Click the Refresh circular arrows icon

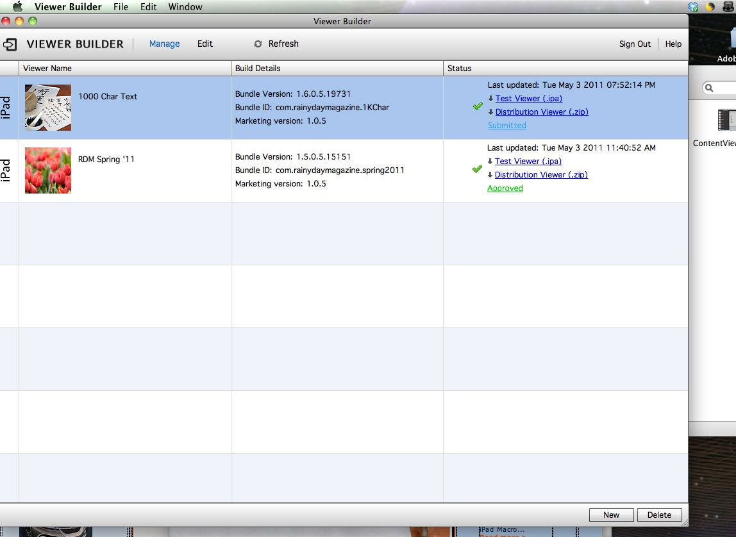click(258, 44)
